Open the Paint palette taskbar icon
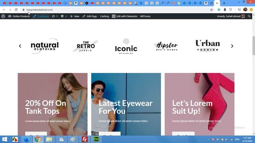Image resolution: width=255 pixels, height=143 pixels. point(73,139)
